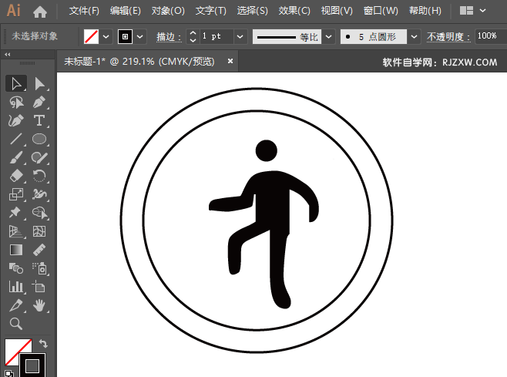507x377 pixels.
Task: Pick the Curvature tool
Action: click(16, 121)
